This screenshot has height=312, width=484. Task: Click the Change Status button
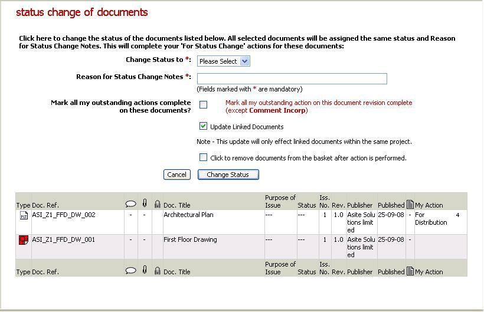coord(228,175)
